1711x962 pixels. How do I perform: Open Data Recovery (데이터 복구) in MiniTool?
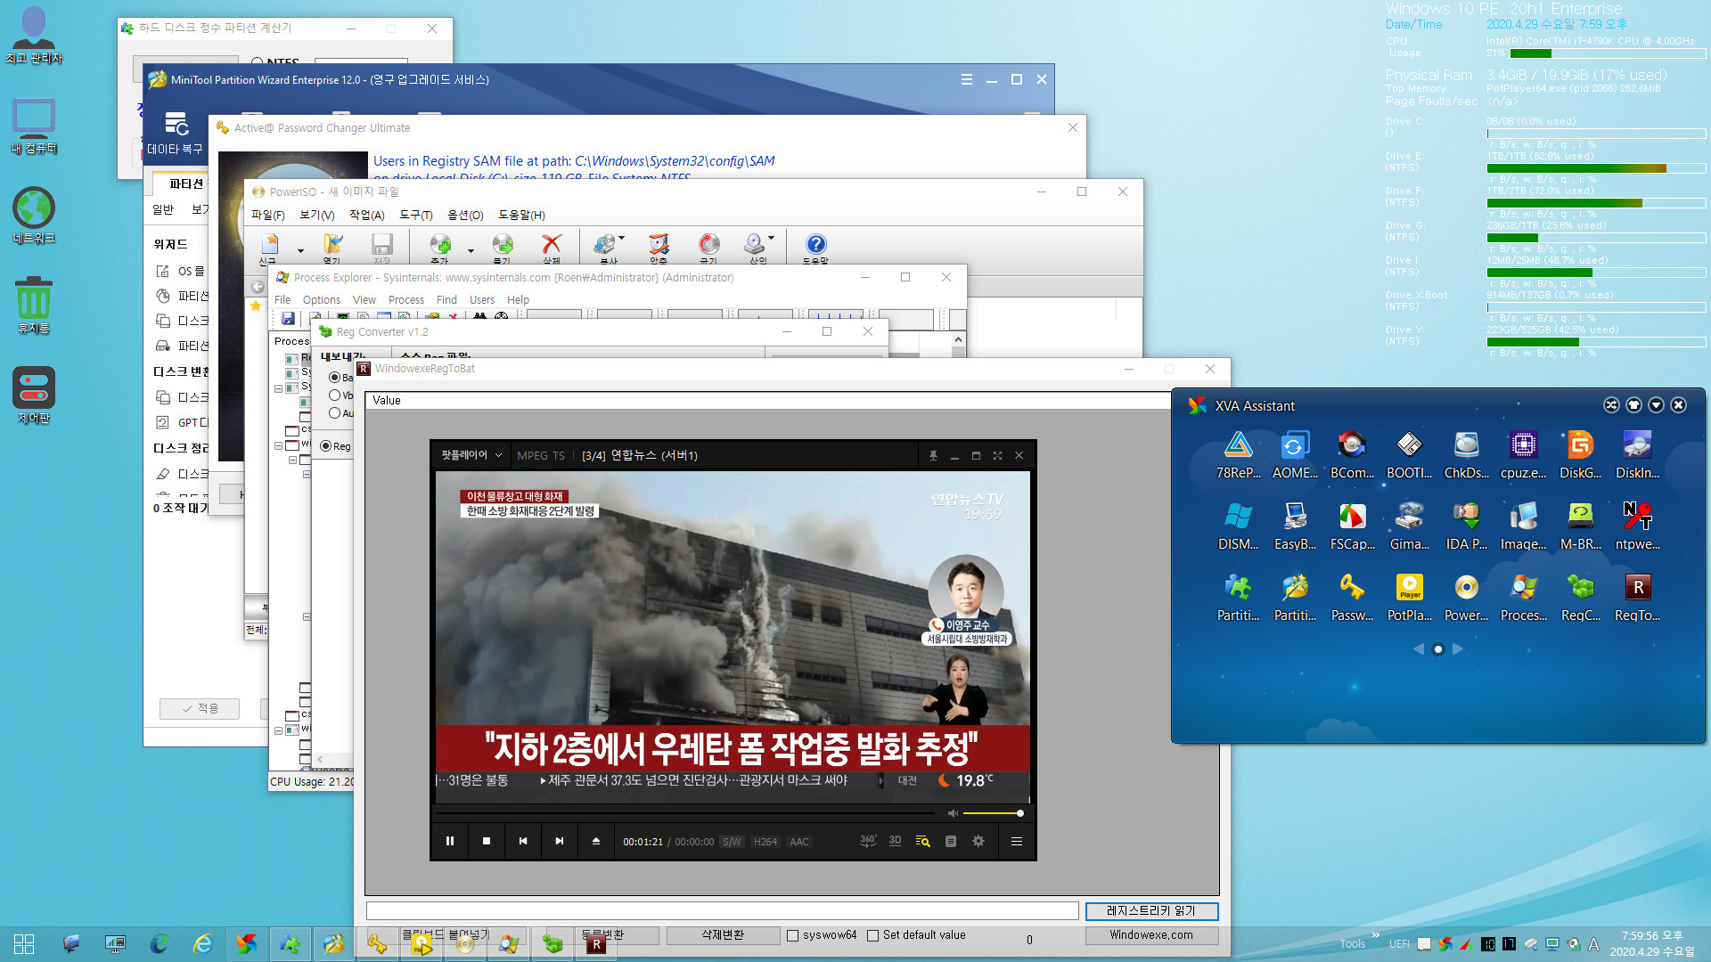[x=175, y=134]
